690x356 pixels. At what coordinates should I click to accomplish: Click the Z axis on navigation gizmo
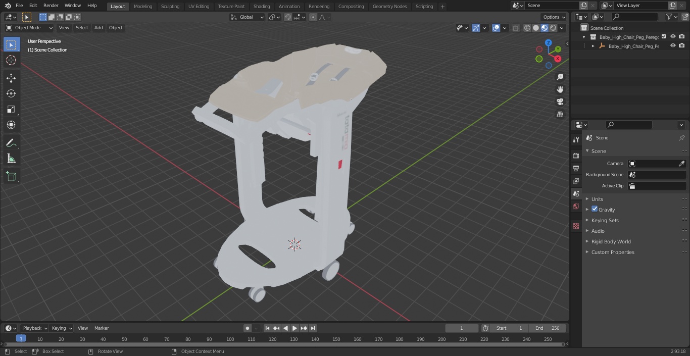tap(548, 43)
